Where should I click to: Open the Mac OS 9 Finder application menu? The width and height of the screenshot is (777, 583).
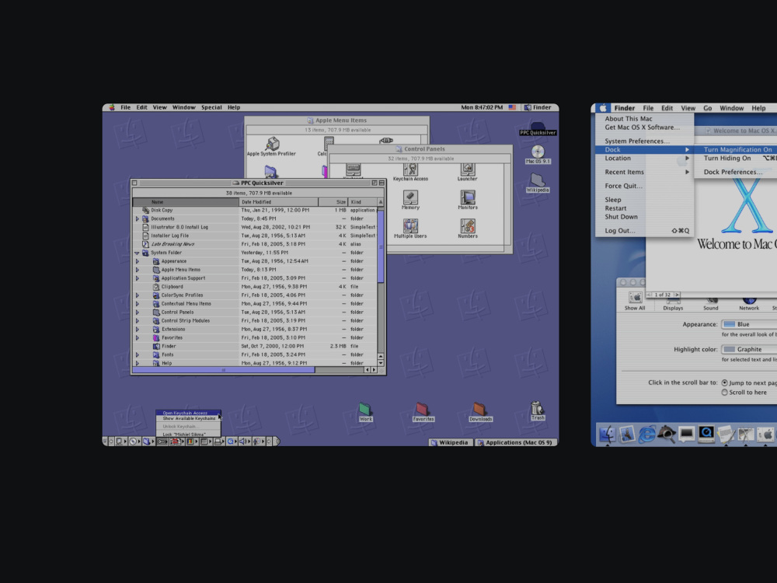pyautogui.click(x=538, y=107)
